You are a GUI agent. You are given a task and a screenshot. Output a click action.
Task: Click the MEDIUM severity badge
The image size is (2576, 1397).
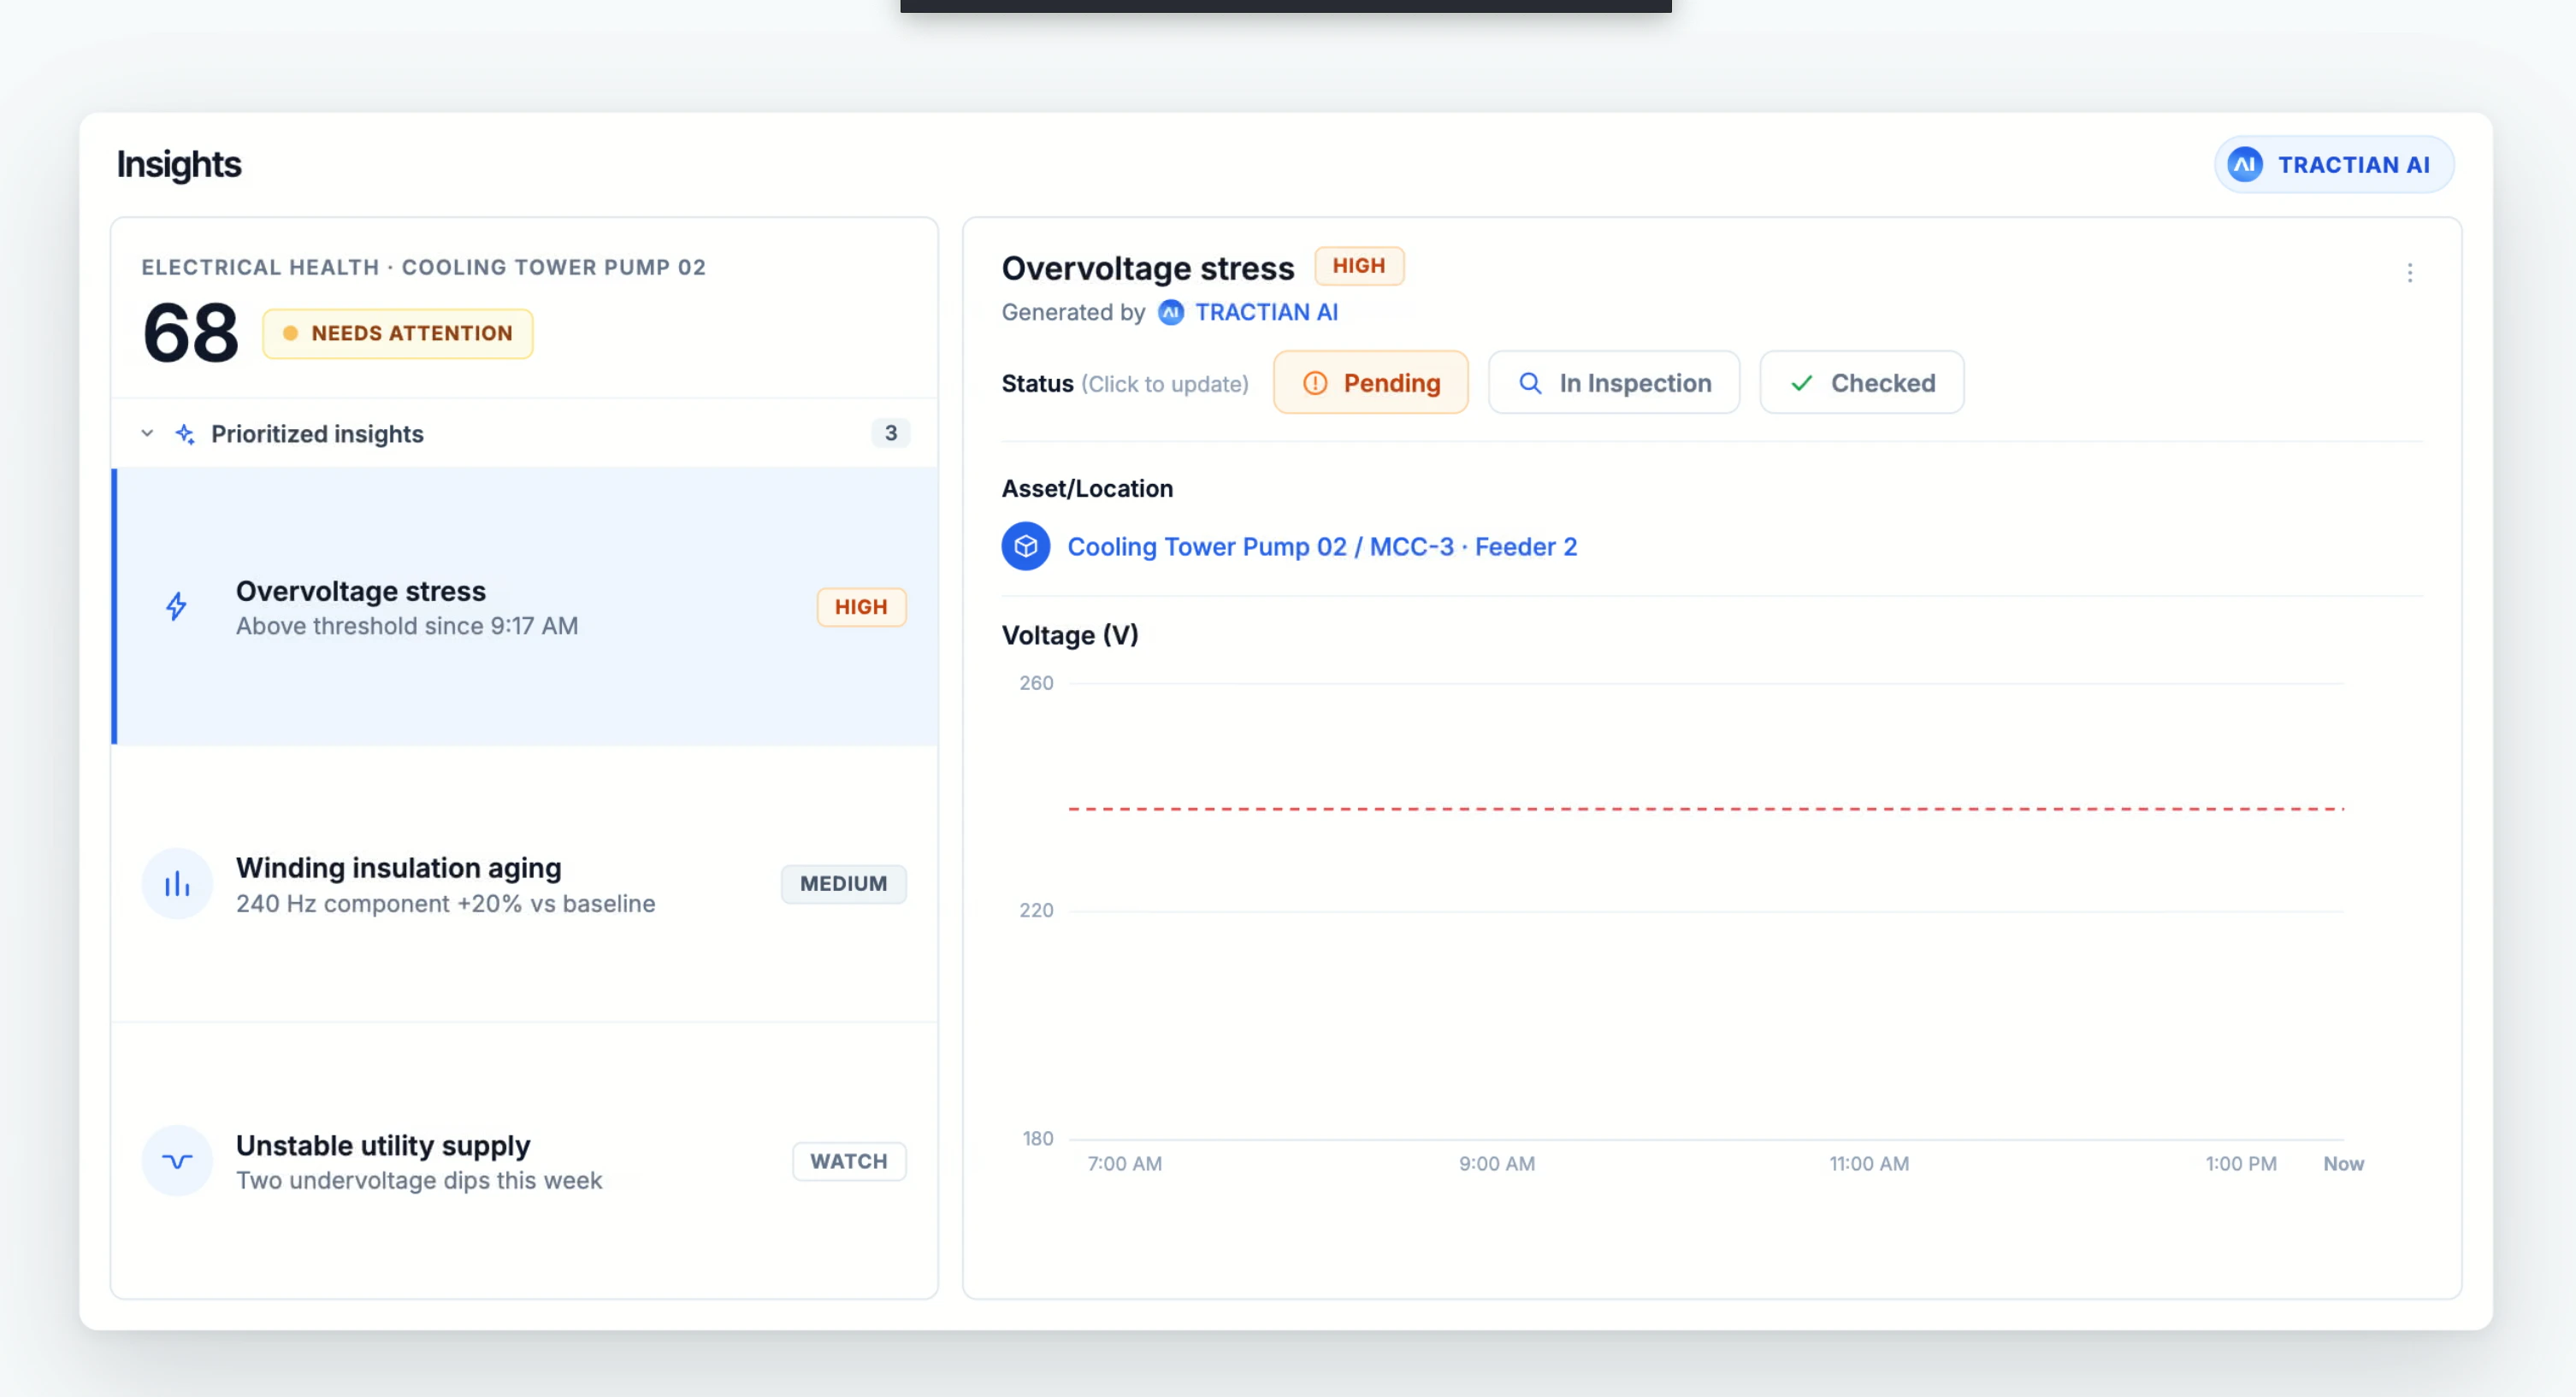(843, 884)
